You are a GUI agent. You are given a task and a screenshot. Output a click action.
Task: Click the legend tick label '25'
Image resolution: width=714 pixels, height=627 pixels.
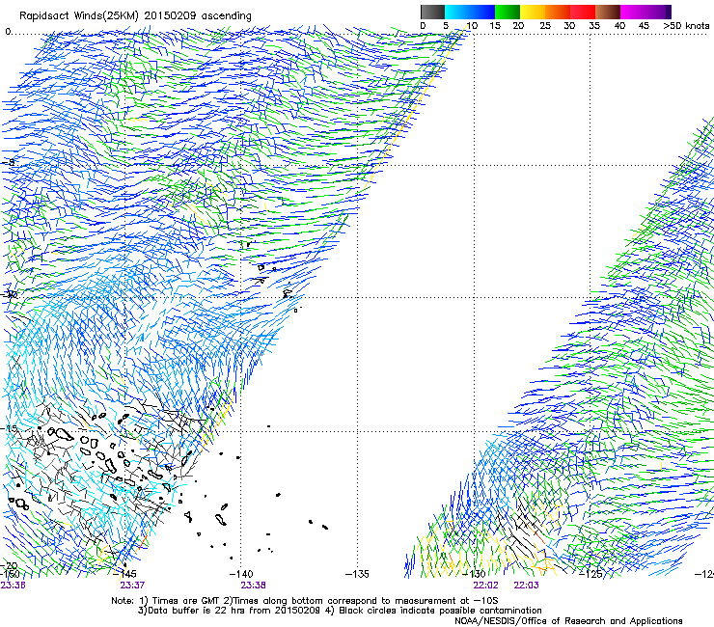click(545, 26)
